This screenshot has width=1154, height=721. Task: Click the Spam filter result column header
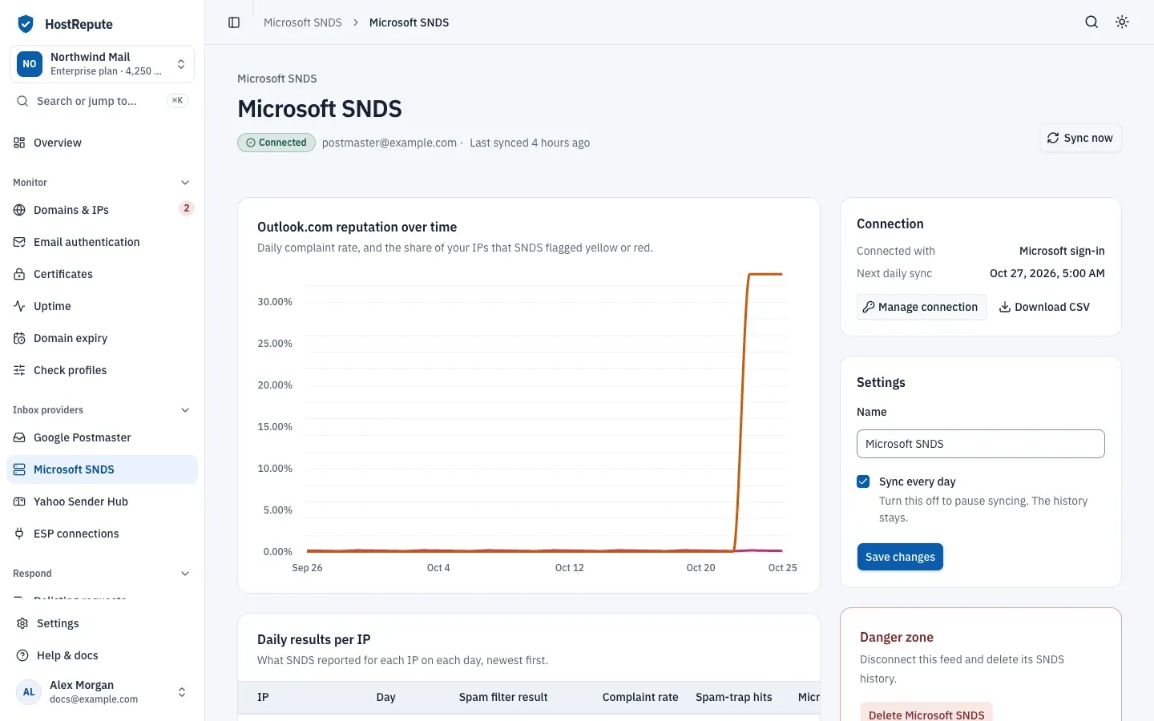(503, 697)
